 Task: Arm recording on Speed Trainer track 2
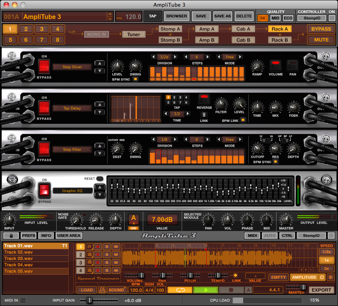click(98, 255)
